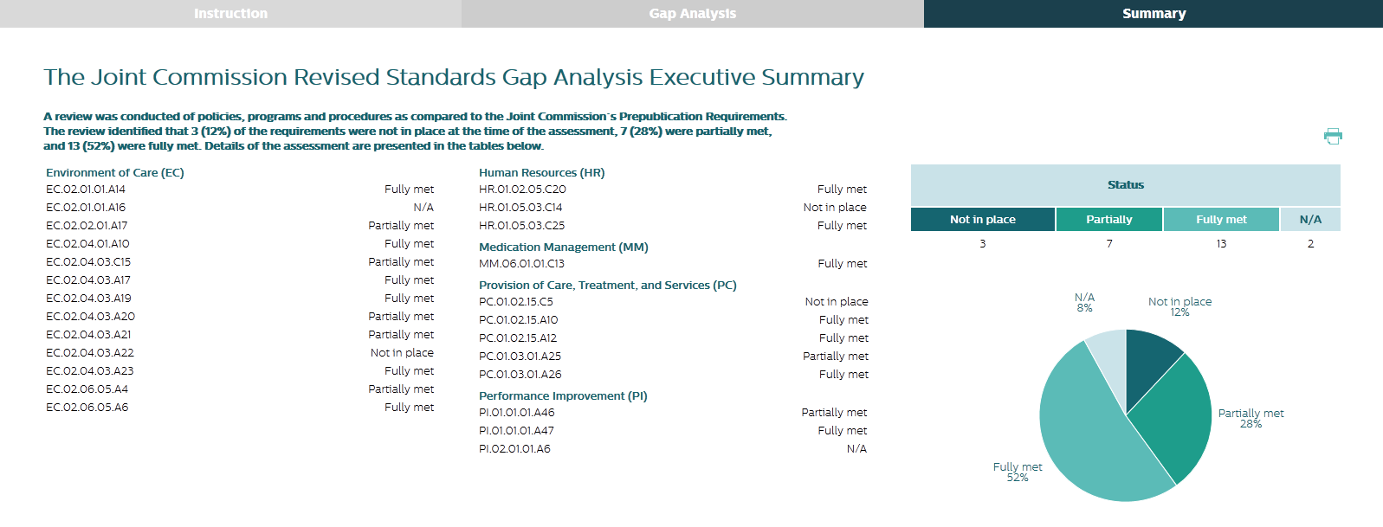Select requirement PI.02.01.01.A6
The width and height of the screenshot is (1383, 527).
pos(514,449)
